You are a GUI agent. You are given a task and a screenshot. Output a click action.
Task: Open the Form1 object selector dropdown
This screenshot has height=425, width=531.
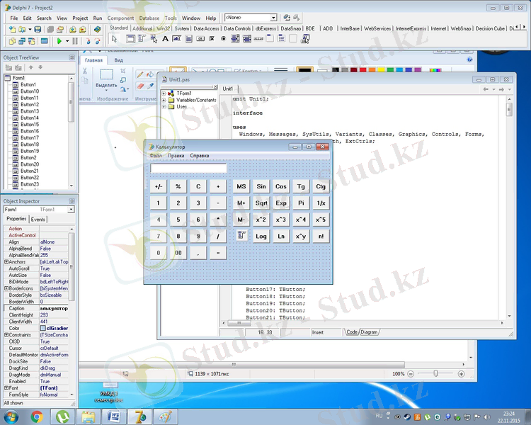point(71,210)
